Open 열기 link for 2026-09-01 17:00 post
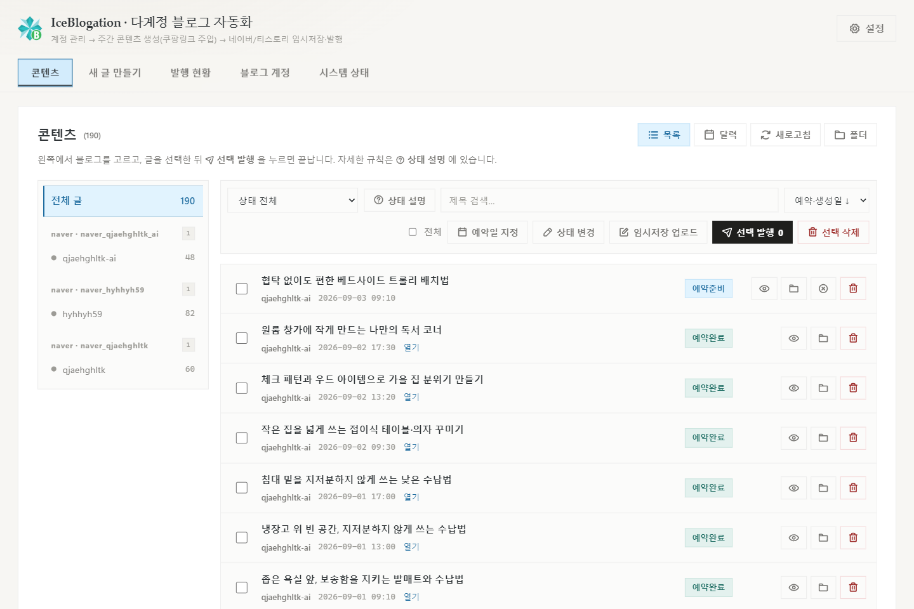914x609 pixels. [x=411, y=497]
